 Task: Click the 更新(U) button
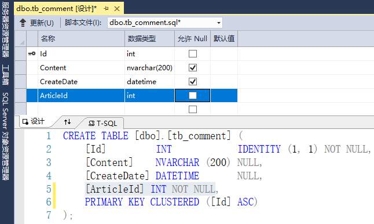pos(36,23)
